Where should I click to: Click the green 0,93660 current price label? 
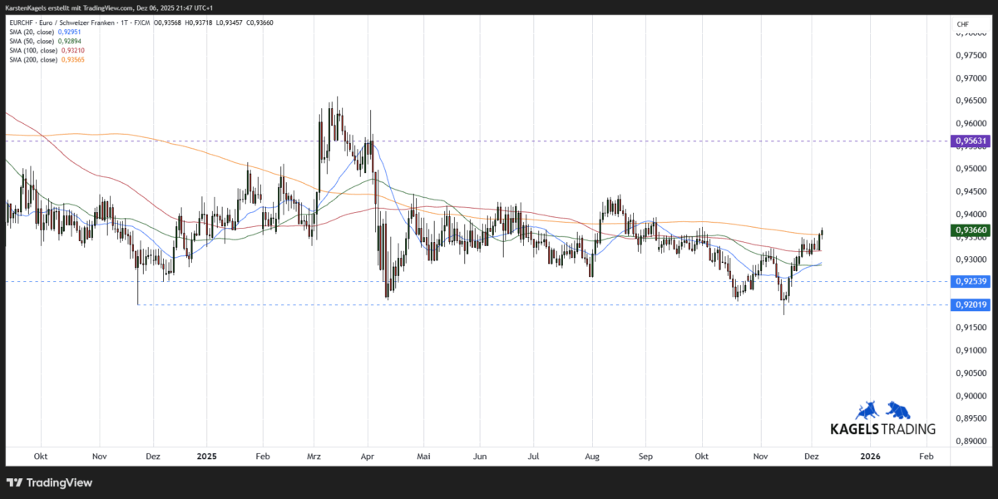(970, 230)
